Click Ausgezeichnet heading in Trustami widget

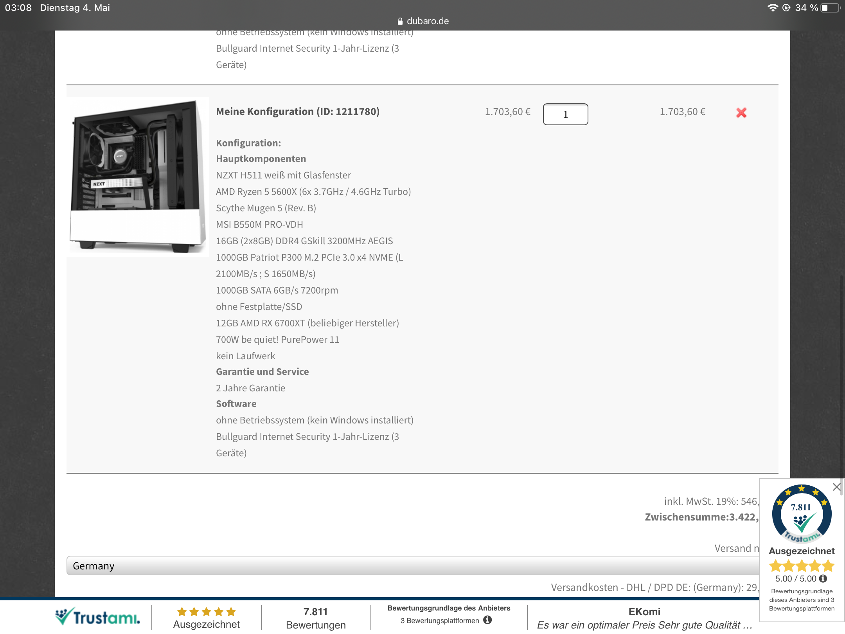coord(802,551)
